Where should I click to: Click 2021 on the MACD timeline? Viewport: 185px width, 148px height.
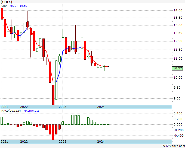(x=4, y=141)
